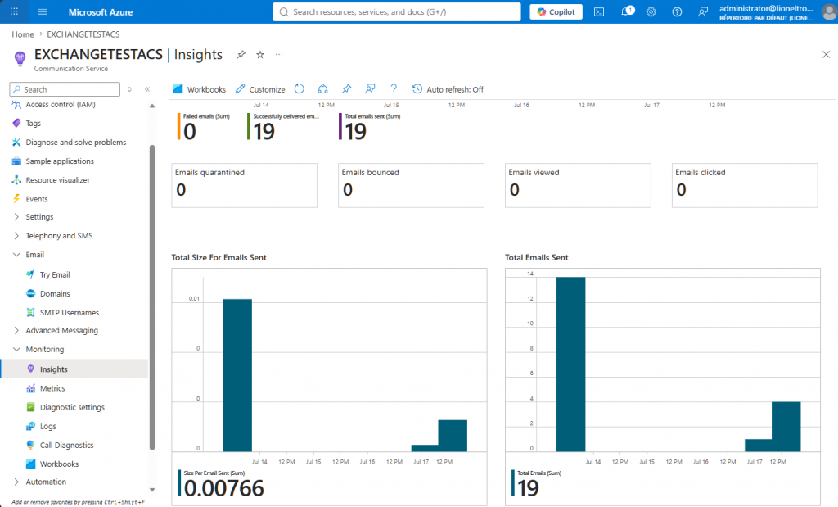Viewport: 838px width, 507px height.
Task: Open Resource visualizer
Action: pyautogui.click(x=58, y=180)
